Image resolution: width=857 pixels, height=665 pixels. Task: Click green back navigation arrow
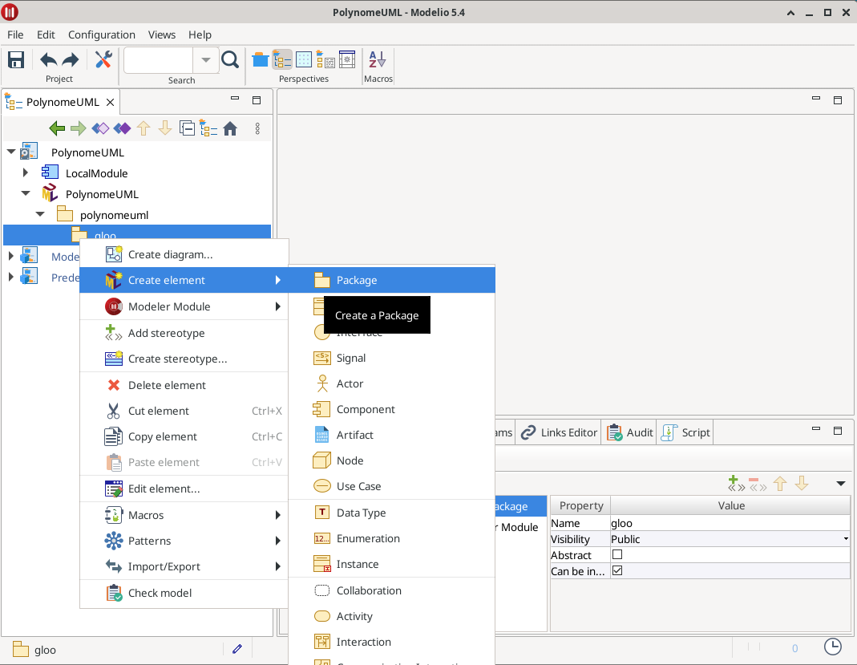pos(57,128)
